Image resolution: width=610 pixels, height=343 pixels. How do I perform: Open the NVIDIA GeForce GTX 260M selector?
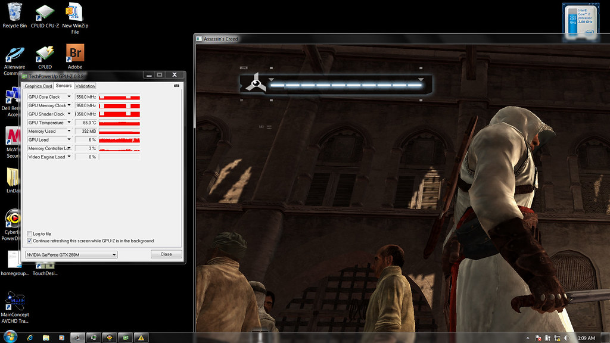pos(71,255)
